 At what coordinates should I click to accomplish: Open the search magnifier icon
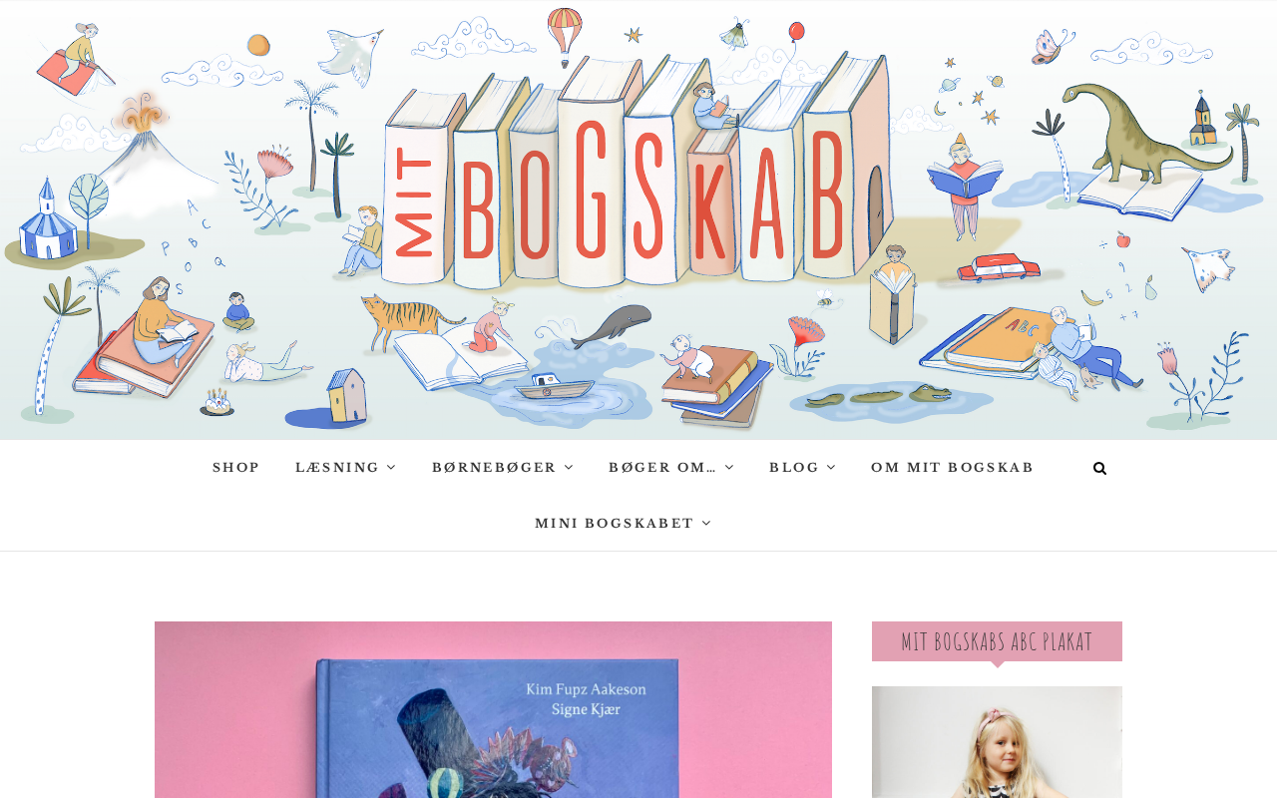click(x=1099, y=468)
